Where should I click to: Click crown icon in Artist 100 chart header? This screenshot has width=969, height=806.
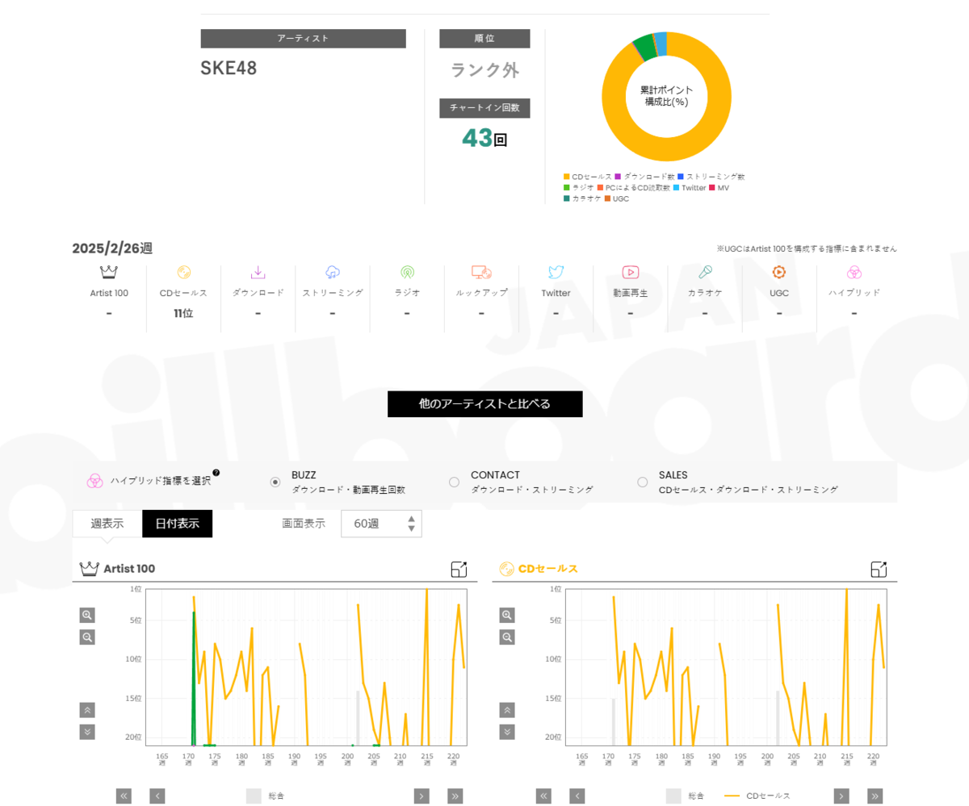[89, 569]
